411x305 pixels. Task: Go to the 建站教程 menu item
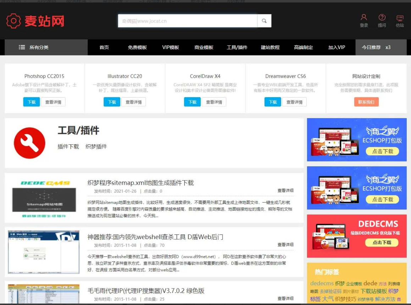click(270, 47)
